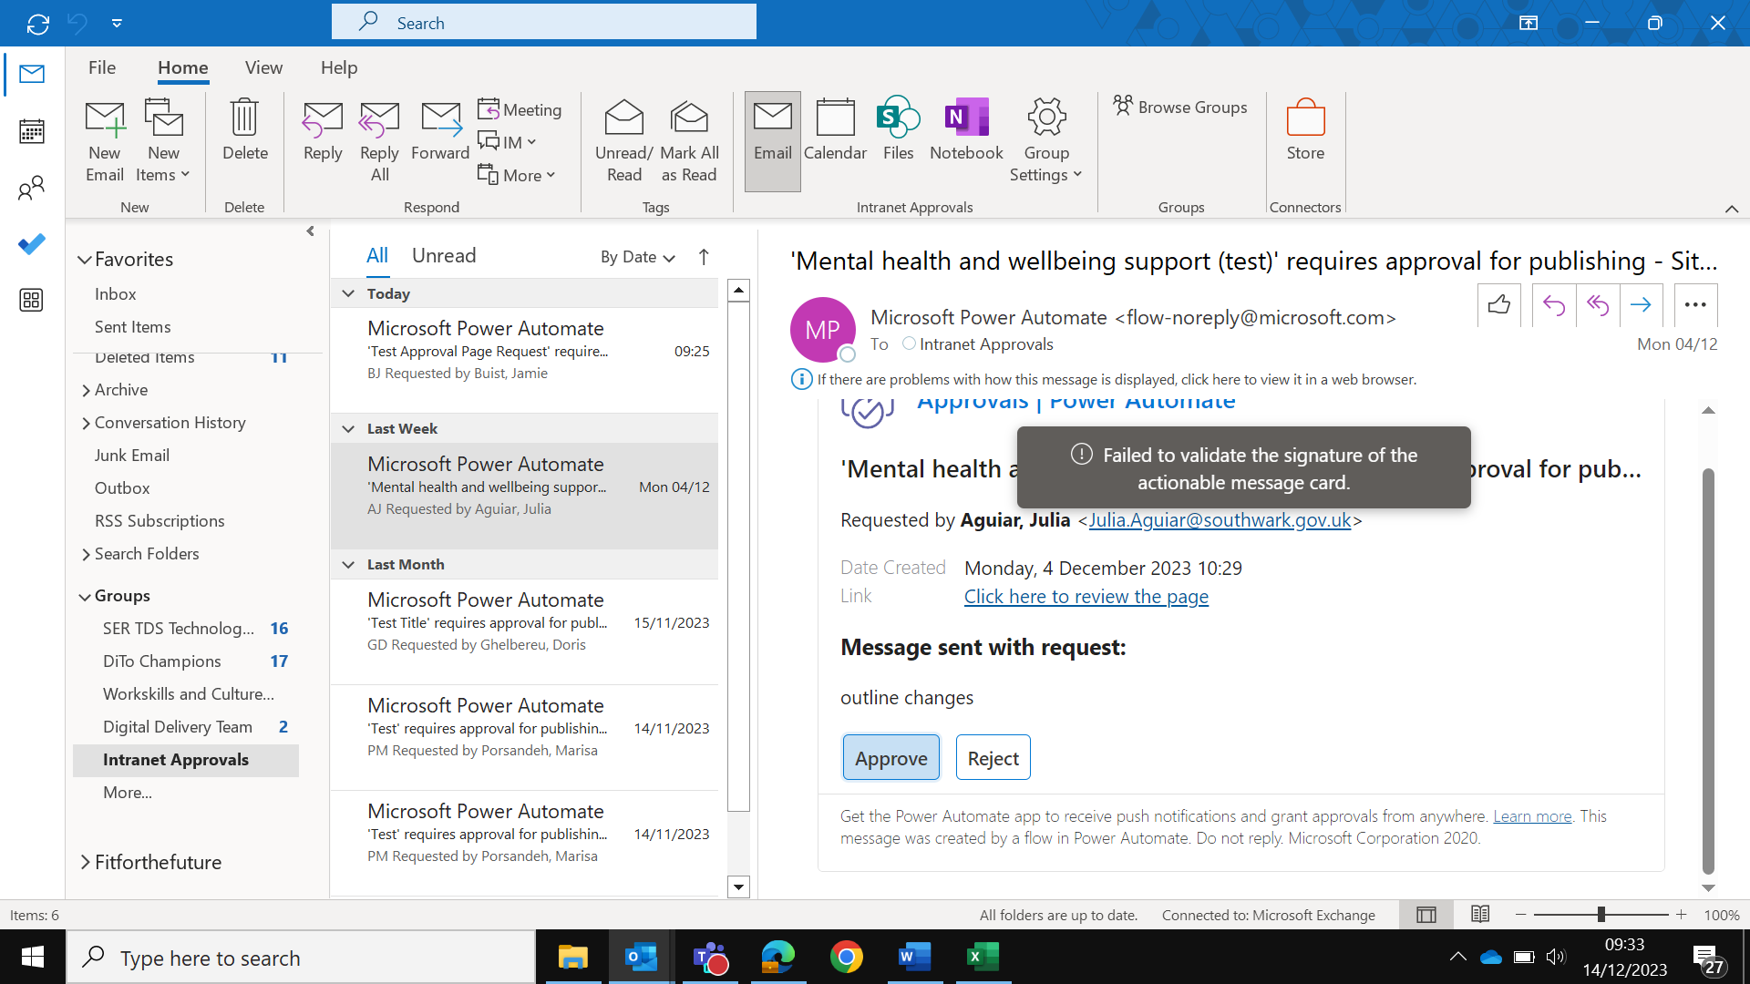Click Unread/Read envelope icon
Screen dimensions: 1750x984
tap(624, 118)
